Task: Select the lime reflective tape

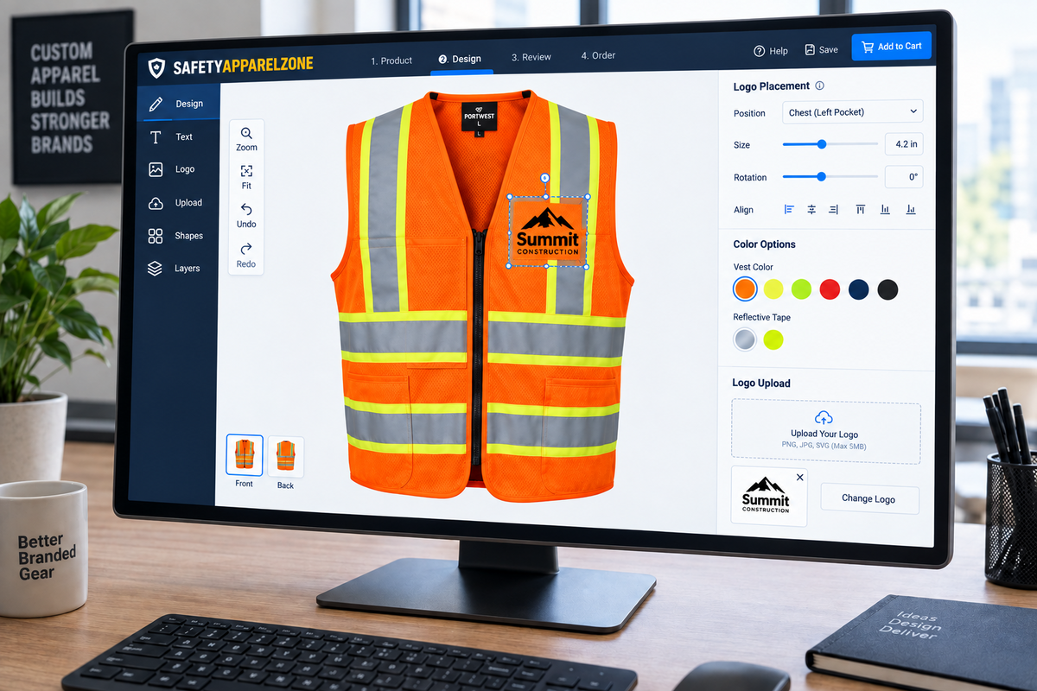Action: point(773,339)
